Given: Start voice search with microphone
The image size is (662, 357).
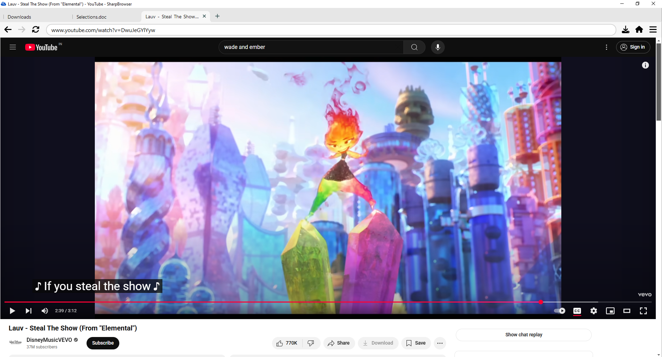Looking at the screenshot, I should pyautogui.click(x=438, y=47).
